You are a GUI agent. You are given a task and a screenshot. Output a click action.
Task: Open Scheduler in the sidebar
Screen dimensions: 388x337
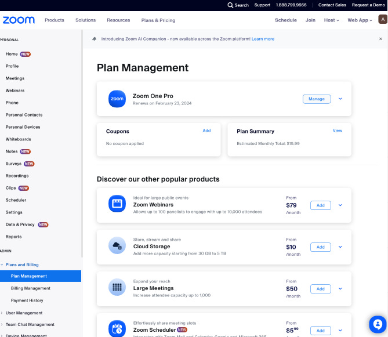coord(16,200)
